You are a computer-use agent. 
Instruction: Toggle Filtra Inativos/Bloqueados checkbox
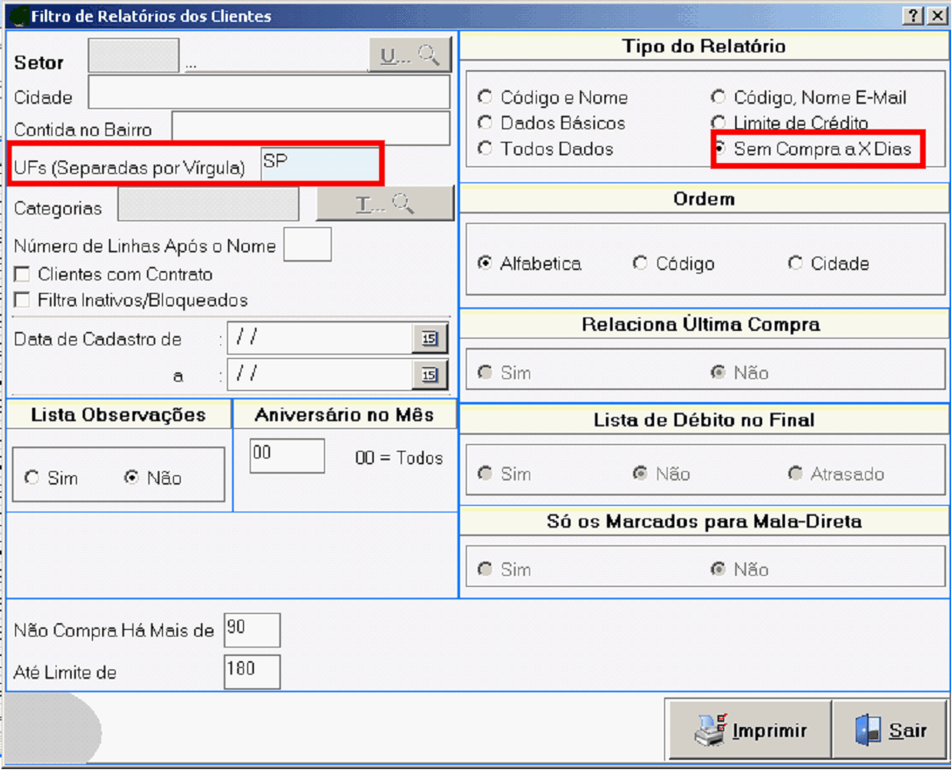pos(23,300)
